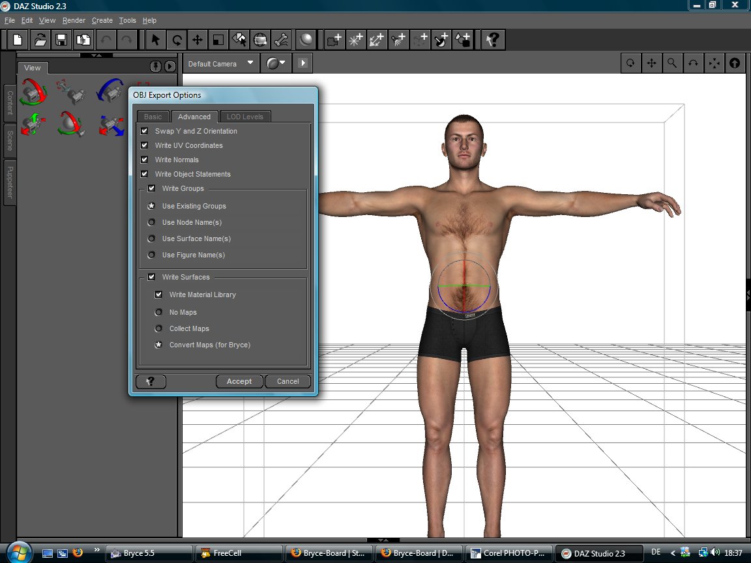Select the Translate move tool in toolbar
751x563 pixels.
[x=197, y=40]
